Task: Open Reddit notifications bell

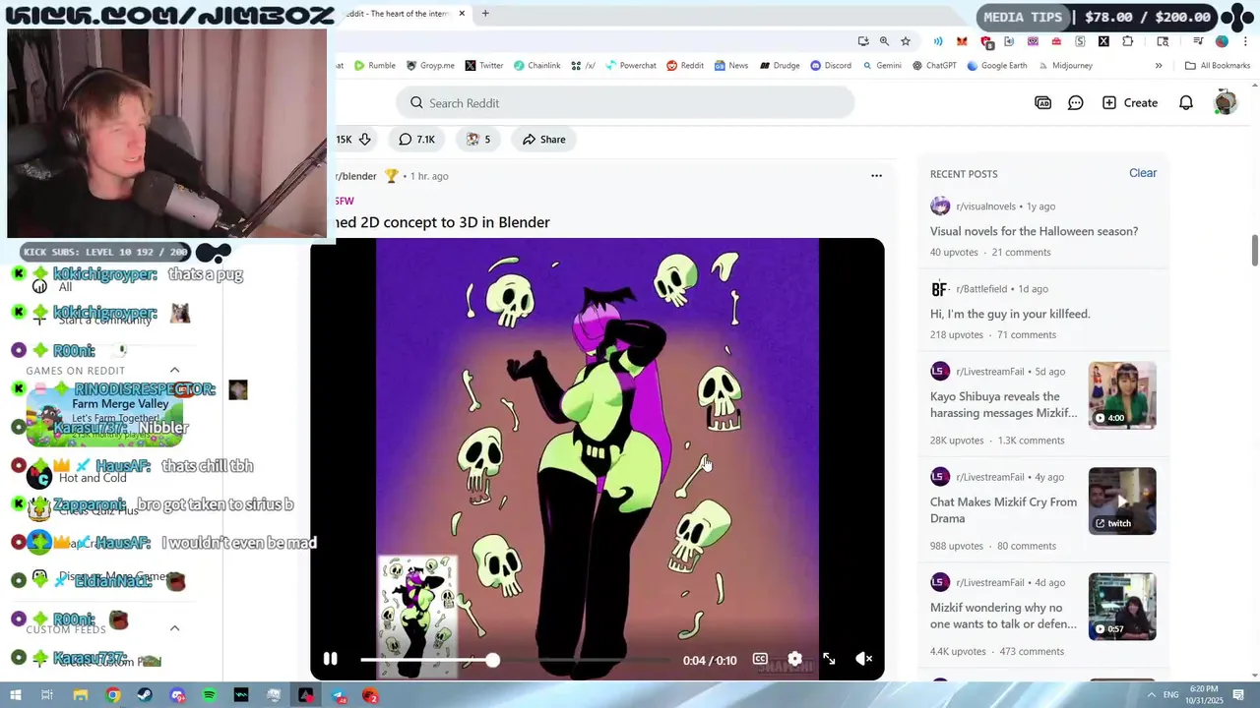Action: 1186,102
